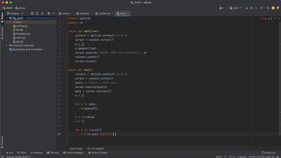Click the Run with Coverage icon
Image resolution: width=281 pixels, height=158 pixels.
point(256,8)
